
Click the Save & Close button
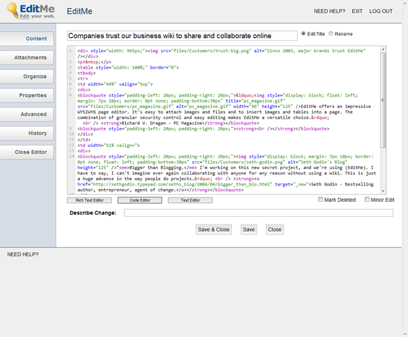point(214,230)
